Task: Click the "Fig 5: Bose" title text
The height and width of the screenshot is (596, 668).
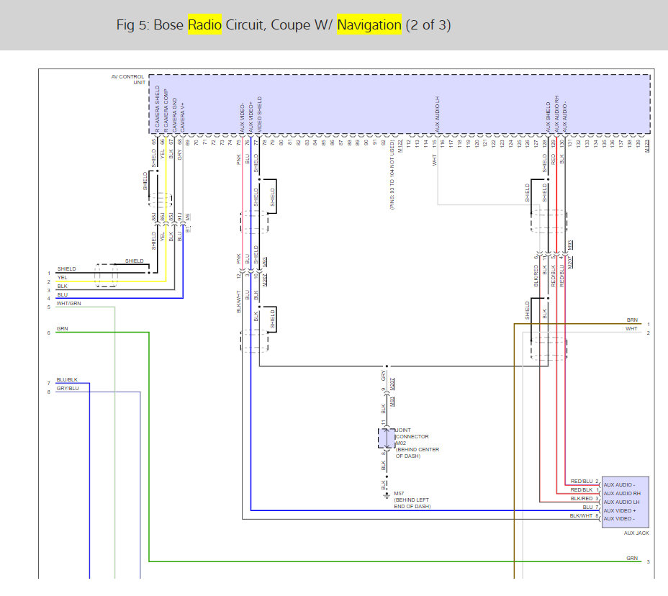Action: (x=150, y=24)
